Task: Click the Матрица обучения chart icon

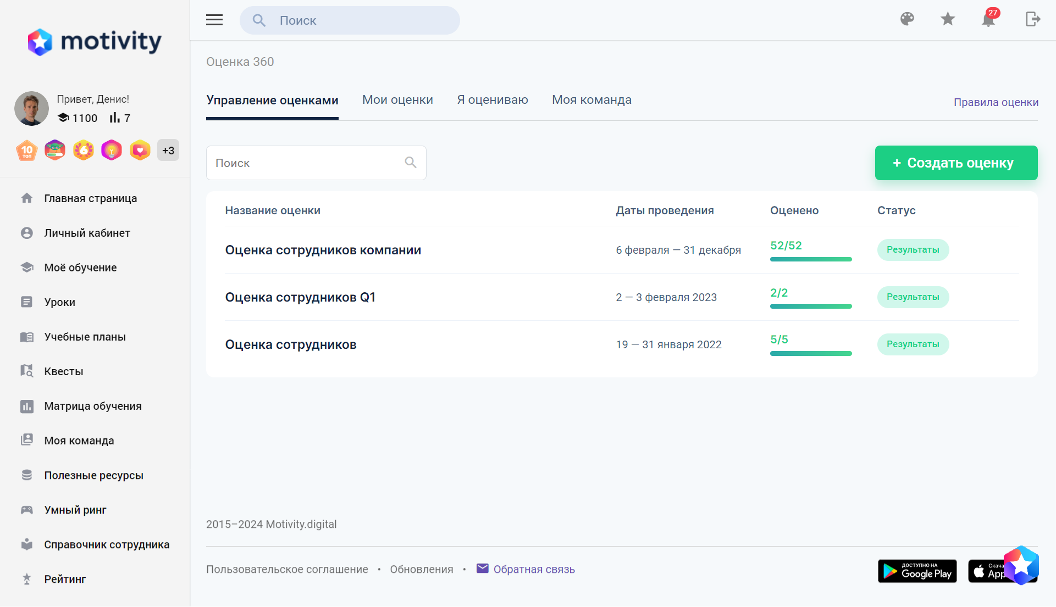Action: tap(26, 406)
